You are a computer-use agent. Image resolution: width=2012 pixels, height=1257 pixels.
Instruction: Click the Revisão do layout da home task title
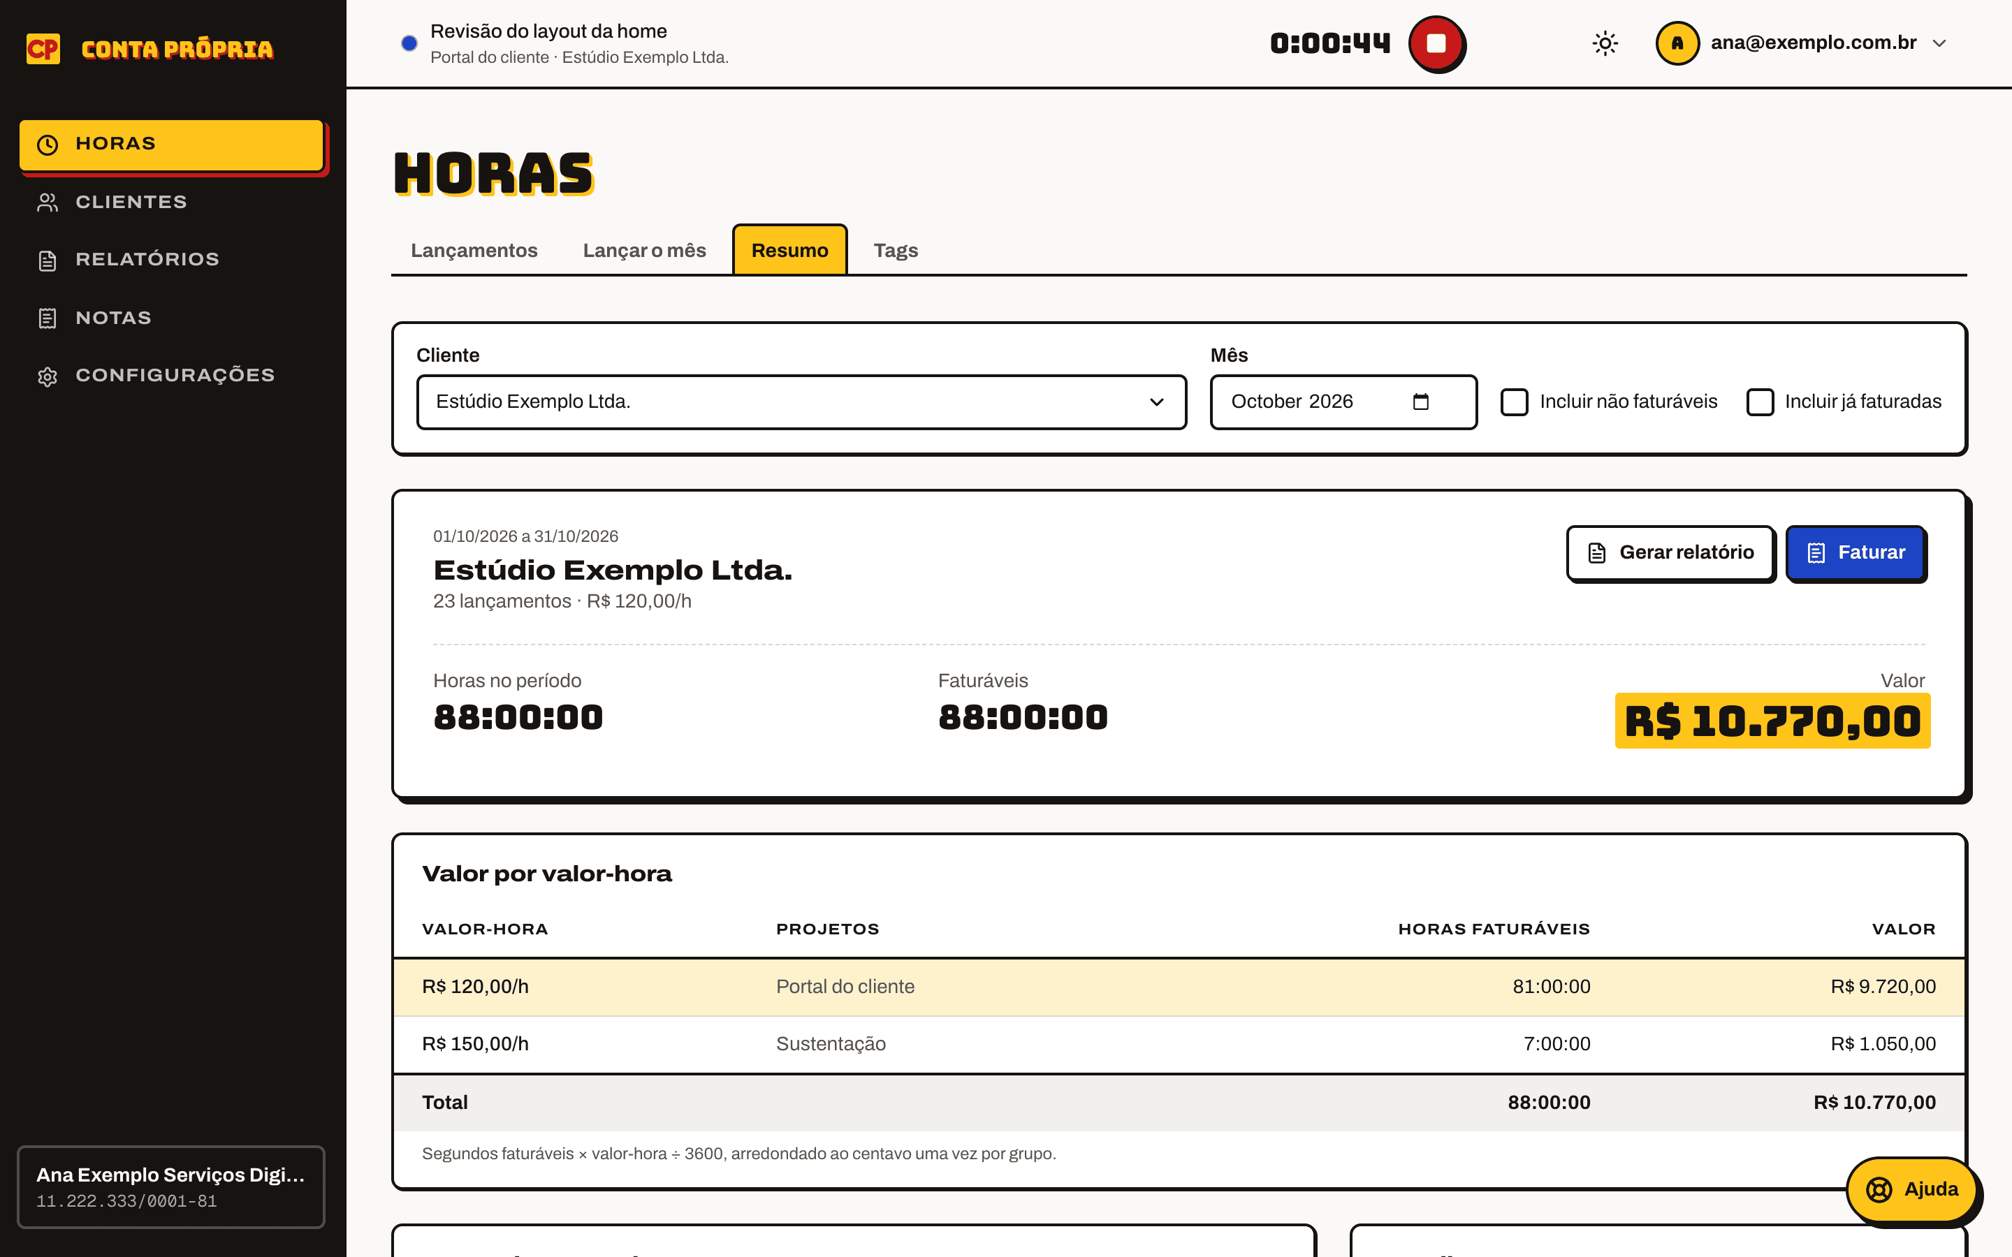(548, 31)
